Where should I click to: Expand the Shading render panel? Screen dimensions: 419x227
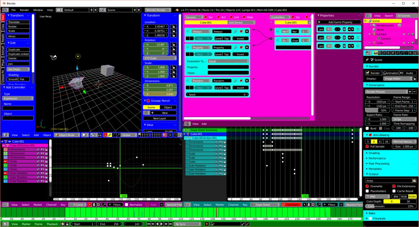point(374,153)
